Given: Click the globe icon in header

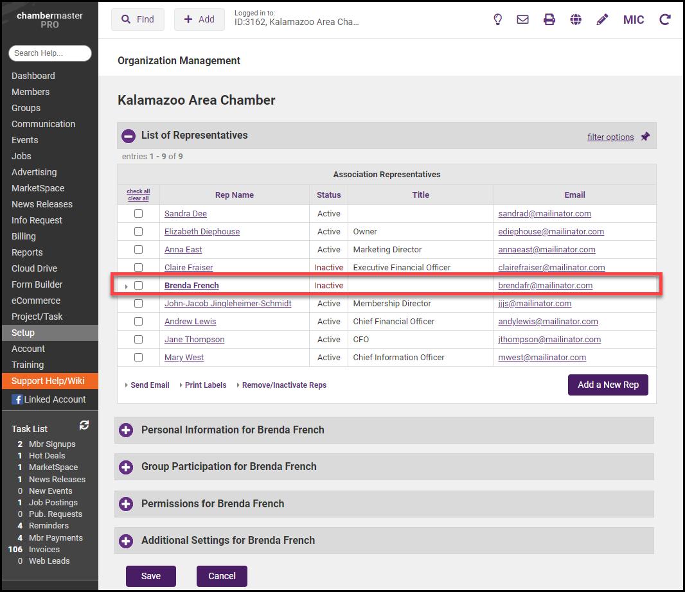Looking at the screenshot, I should point(576,19).
